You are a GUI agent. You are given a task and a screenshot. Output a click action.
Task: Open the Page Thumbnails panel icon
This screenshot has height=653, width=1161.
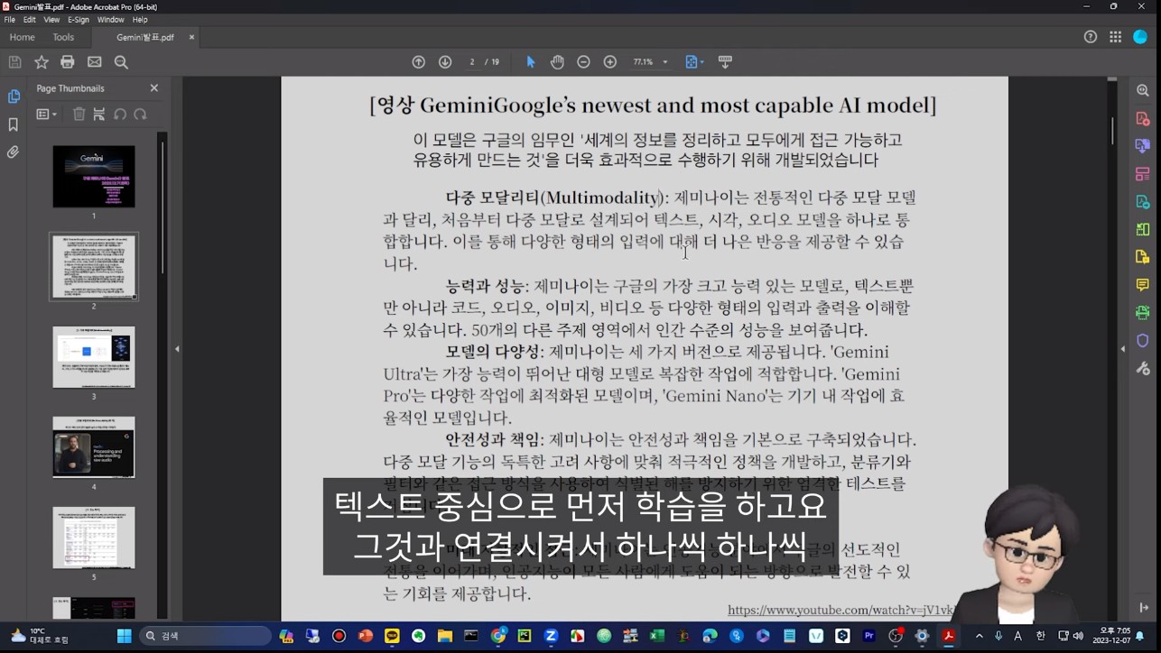coord(14,97)
